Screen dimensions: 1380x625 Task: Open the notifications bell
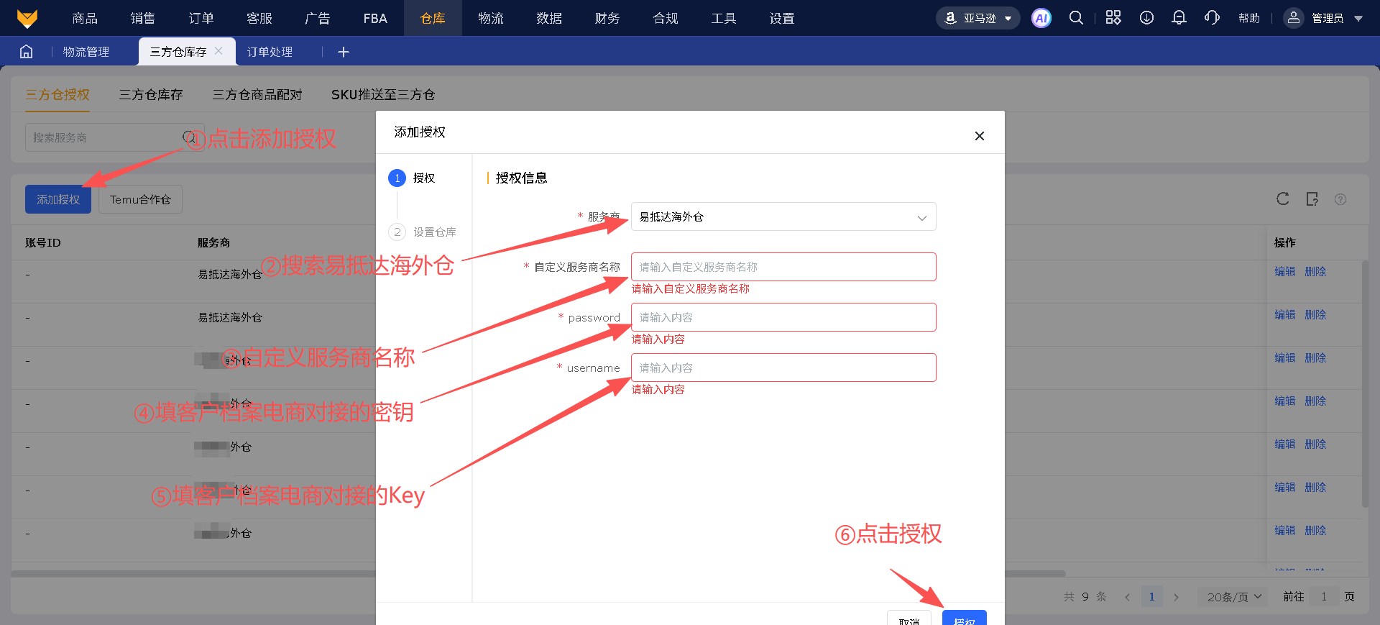1179,18
